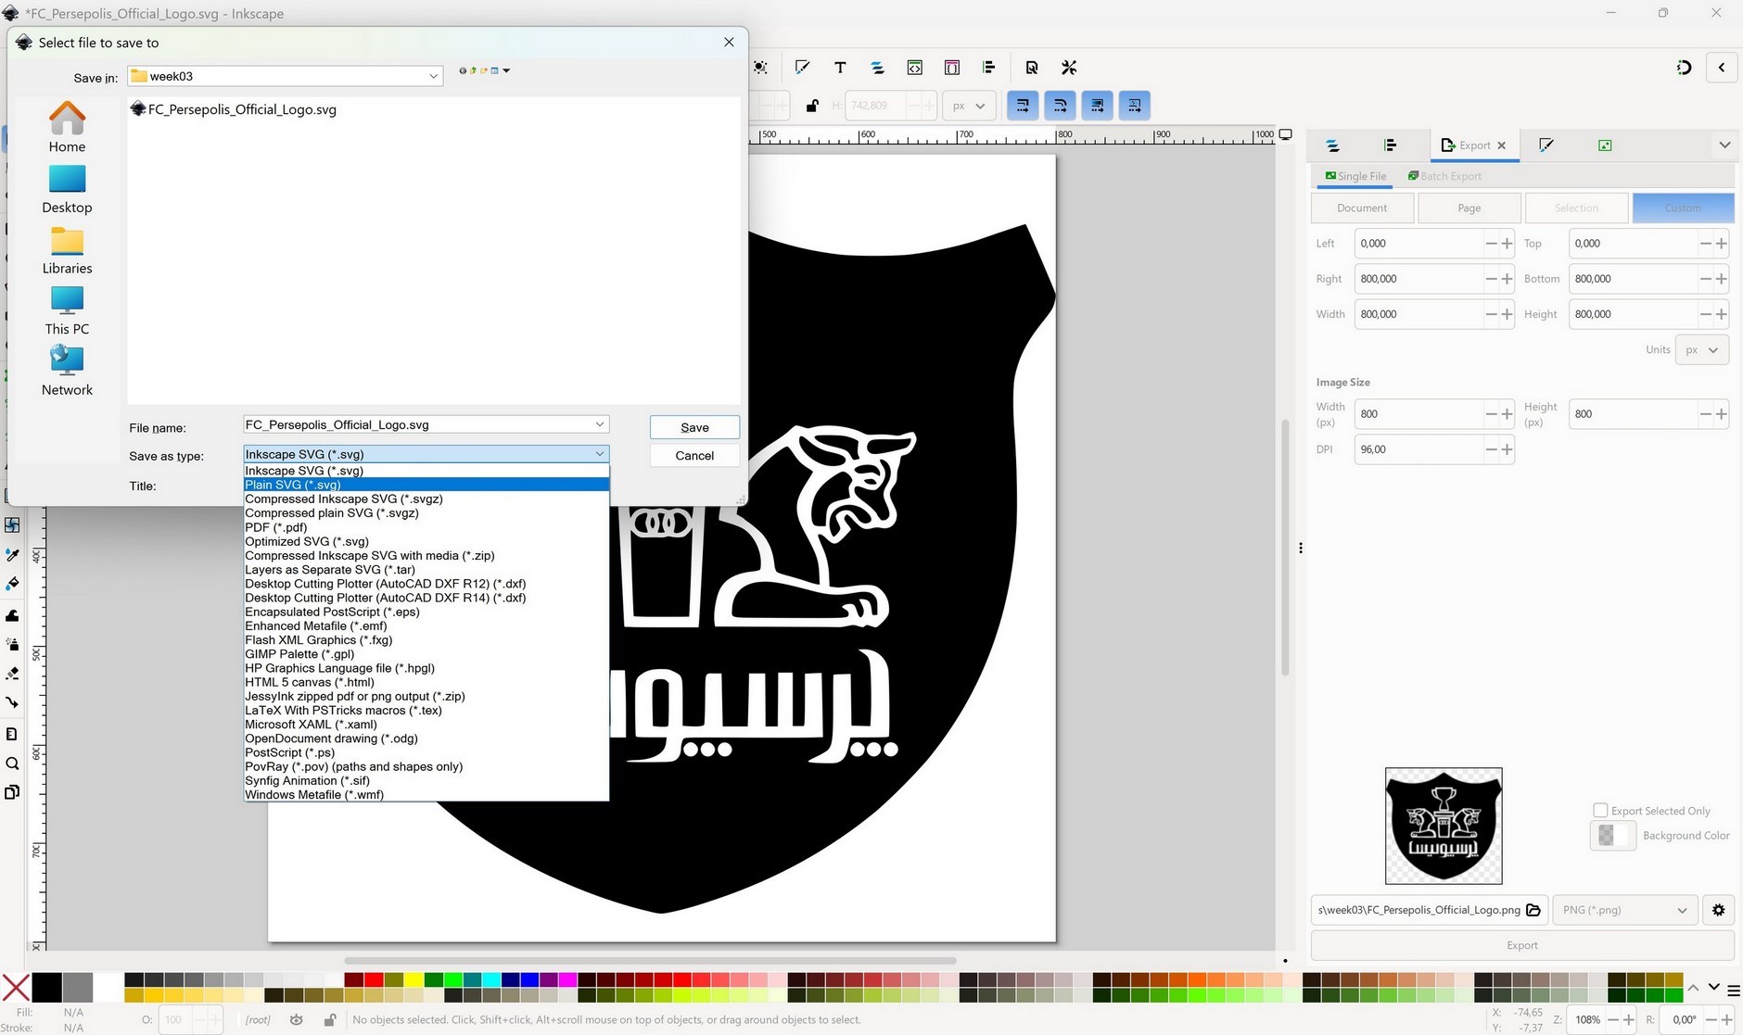
Task: Click the None (X) paint swatch
Action: tap(16, 987)
